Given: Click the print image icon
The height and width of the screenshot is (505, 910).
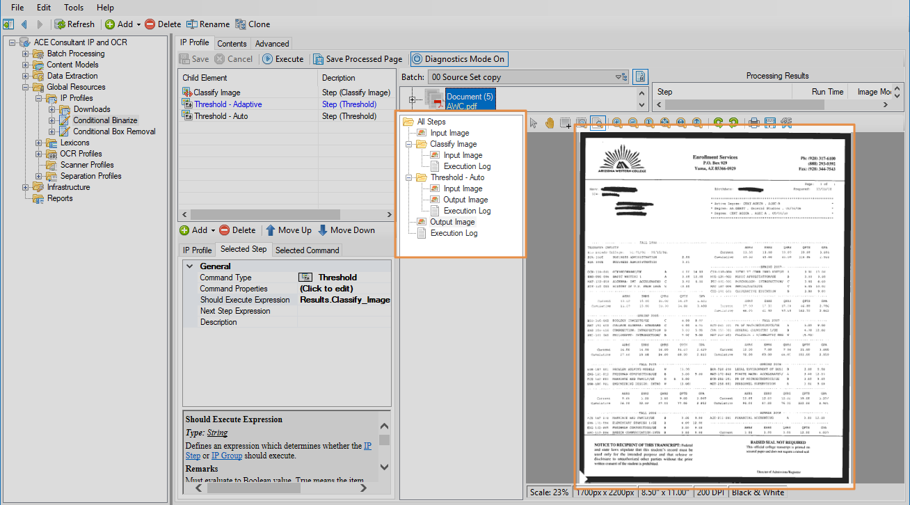Looking at the screenshot, I should click(753, 123).
